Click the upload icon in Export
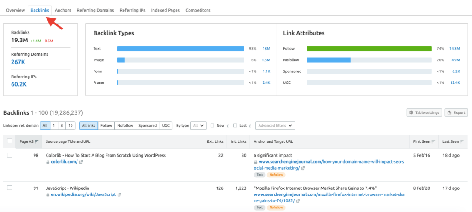This screenshot has height=212, width=472. [449, 112]
